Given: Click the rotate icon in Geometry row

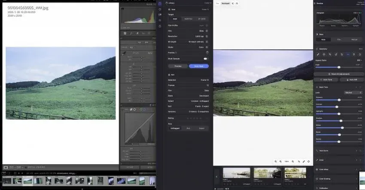Looking at the screenshot, I should click(x=336, y=54).
